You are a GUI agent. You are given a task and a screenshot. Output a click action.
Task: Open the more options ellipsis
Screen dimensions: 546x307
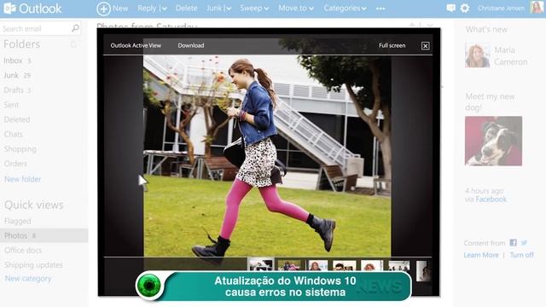380,9
